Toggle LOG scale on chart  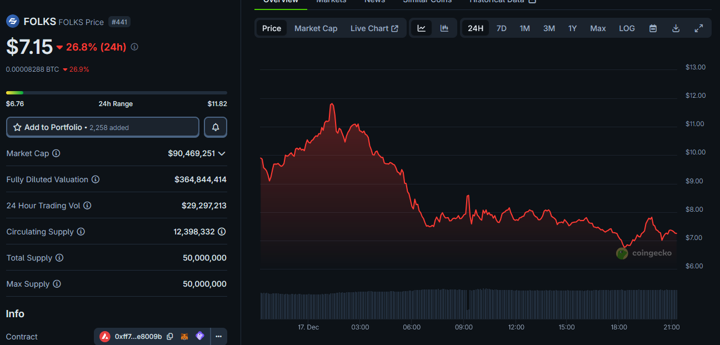[627, 28]
